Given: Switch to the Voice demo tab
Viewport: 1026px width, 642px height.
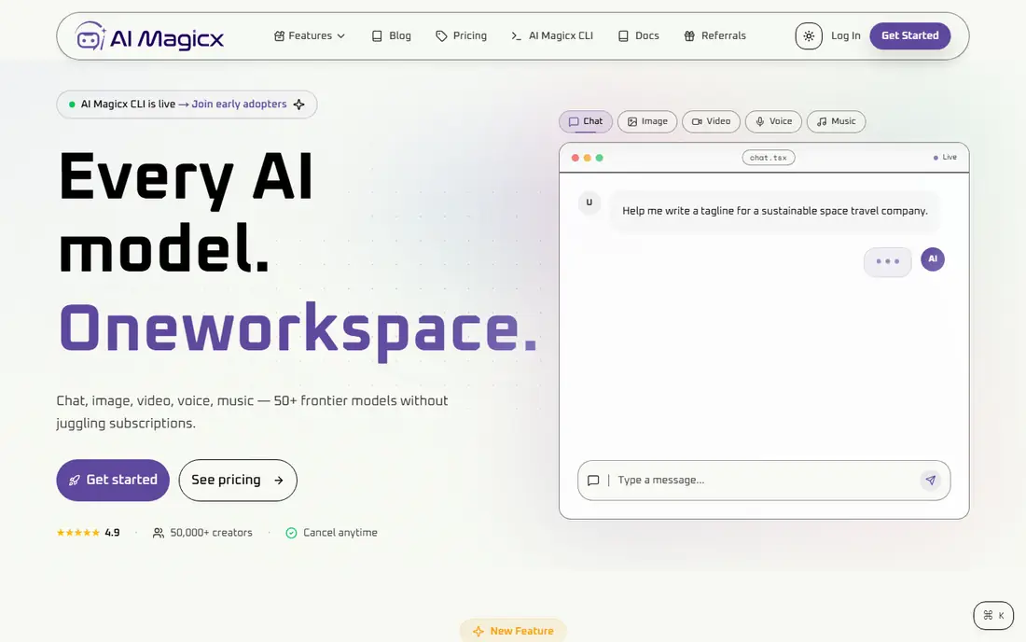Looking at the screenshot, I should 773,121.
